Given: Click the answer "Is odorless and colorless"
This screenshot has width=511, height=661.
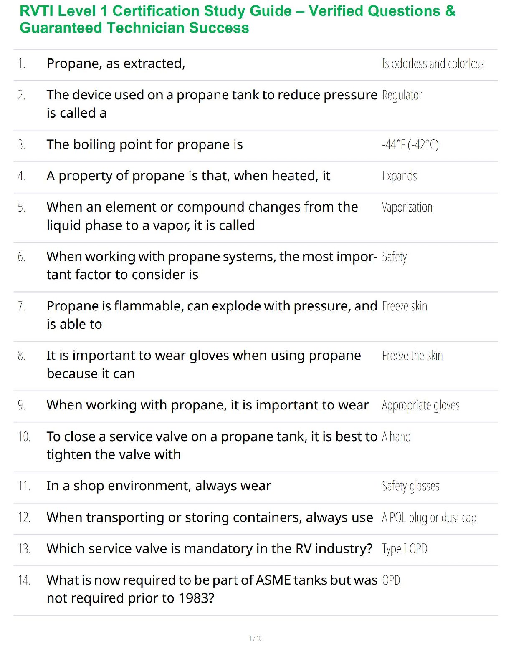Looking at the screenshot, I should click(x=433, y=63).
